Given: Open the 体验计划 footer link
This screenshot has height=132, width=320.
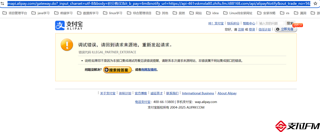Looking at the screenshot, I should pyautogui.click(x=125, y=93).
